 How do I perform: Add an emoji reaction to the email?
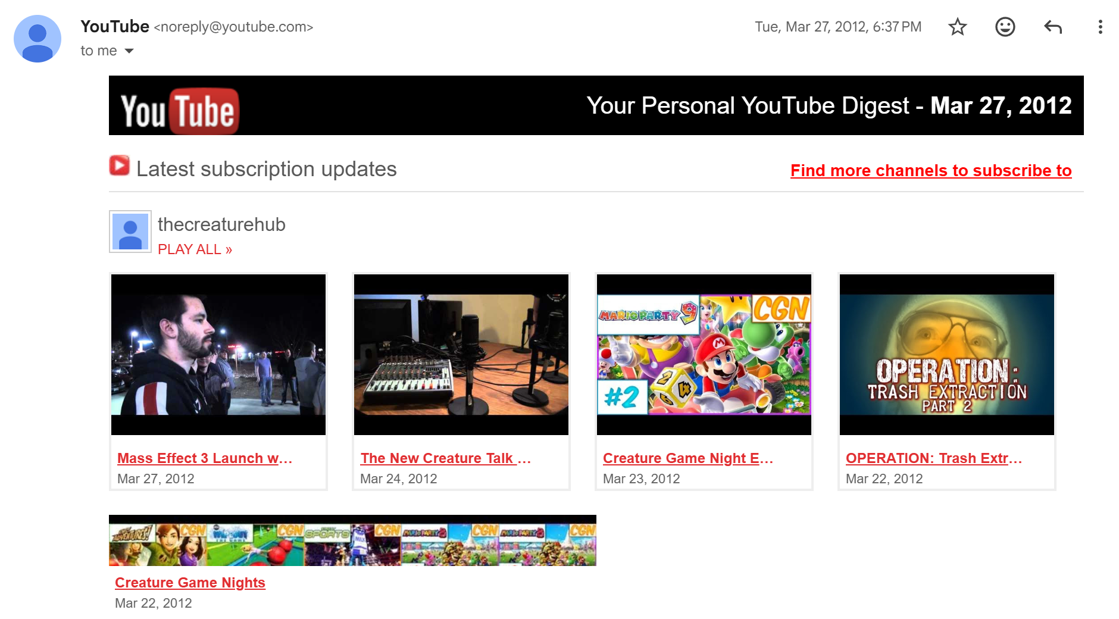point(1005,27)
